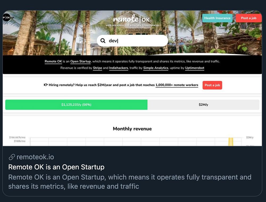
Task: Open the Stripe verification link
Action: (98, 68)
